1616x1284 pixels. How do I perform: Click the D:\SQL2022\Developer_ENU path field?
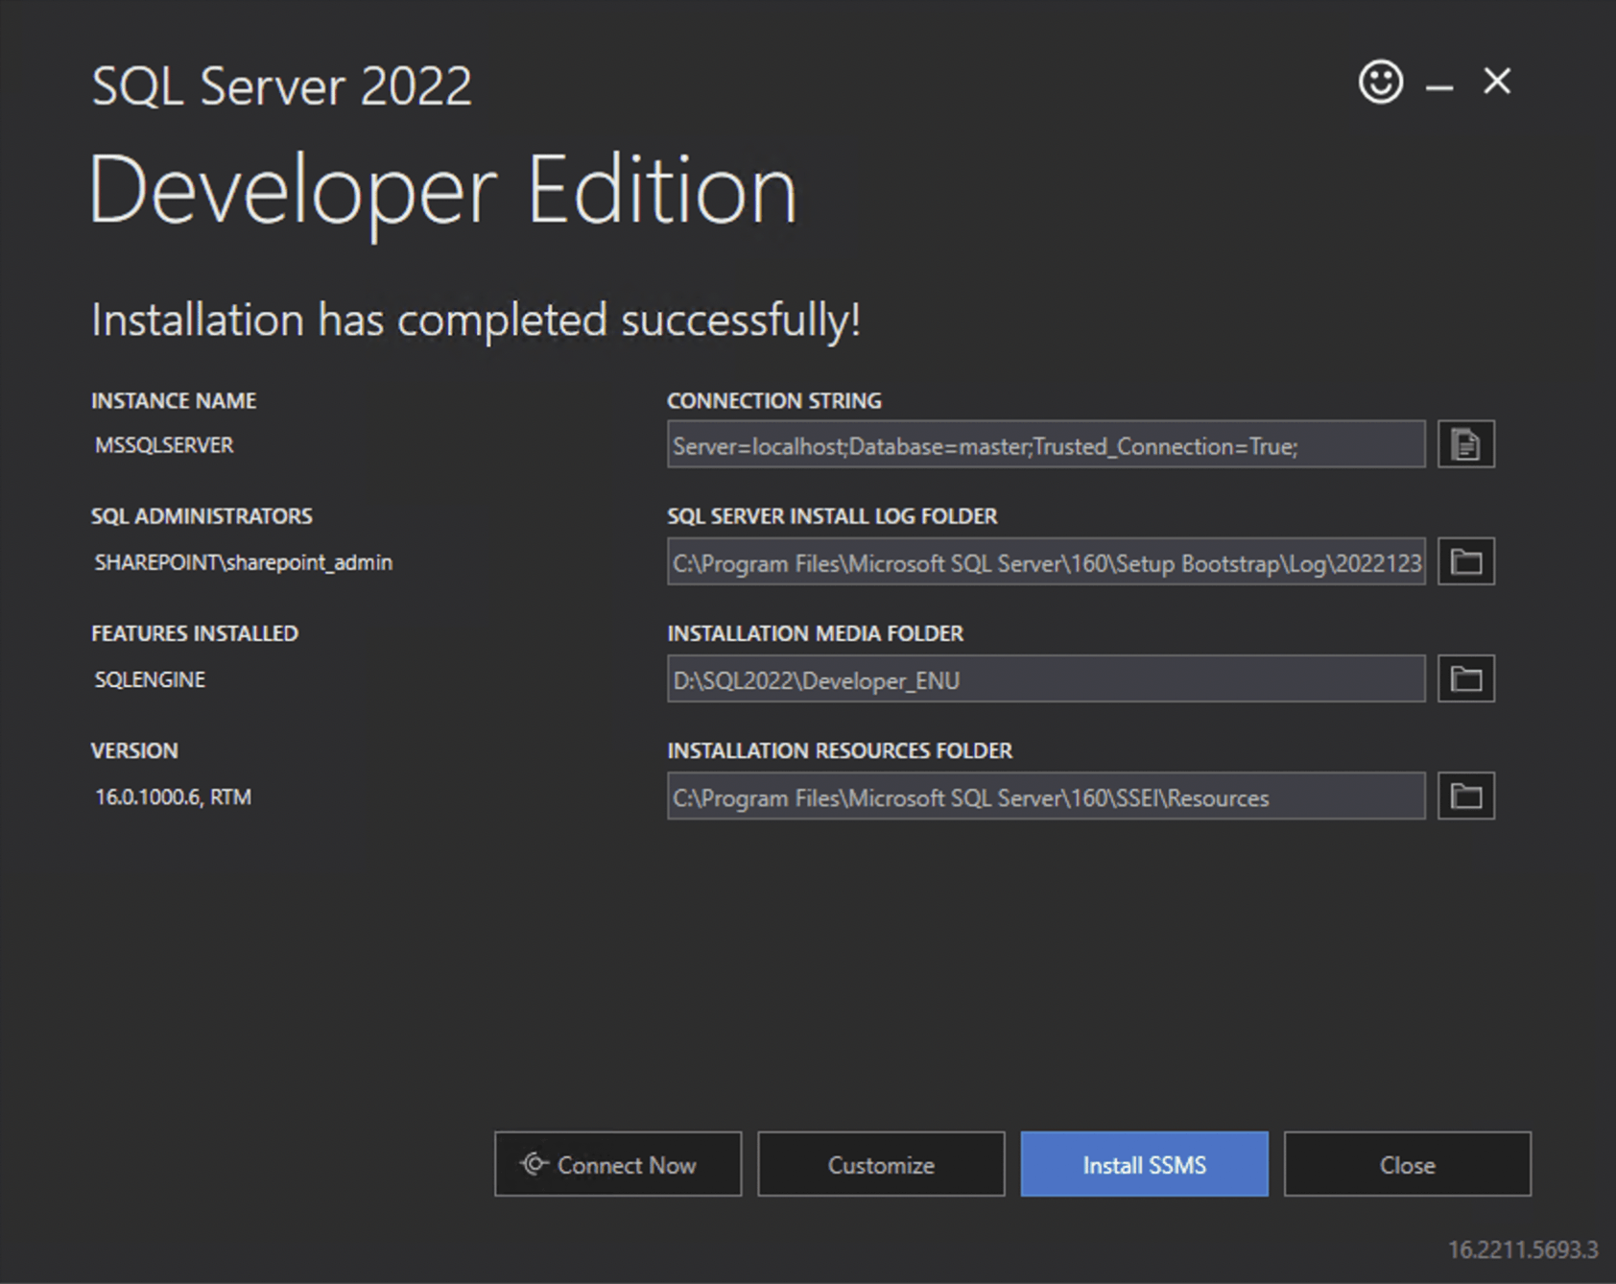(1045, 679)
